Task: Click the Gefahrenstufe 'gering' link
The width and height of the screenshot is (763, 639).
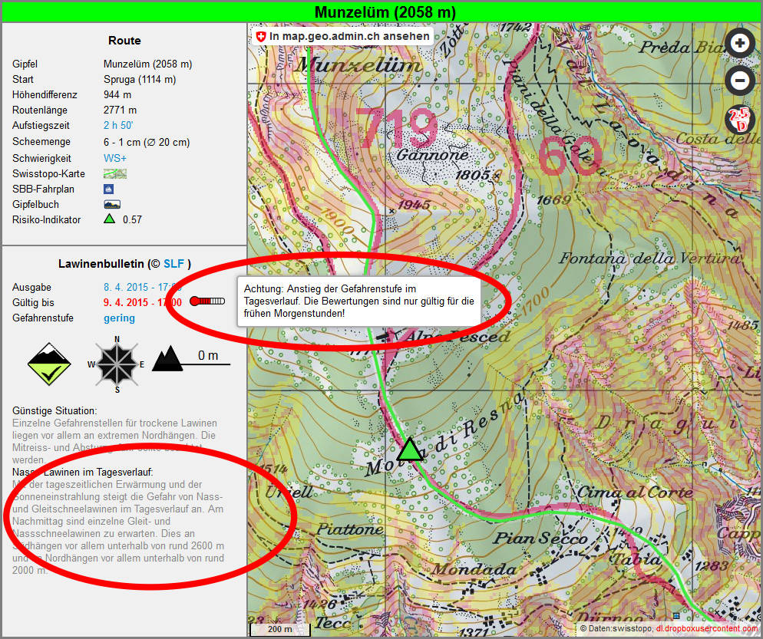Action: tap(119, 318)
